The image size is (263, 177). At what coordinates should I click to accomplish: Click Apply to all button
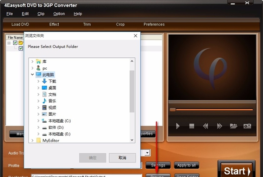(x=187, y=165)
